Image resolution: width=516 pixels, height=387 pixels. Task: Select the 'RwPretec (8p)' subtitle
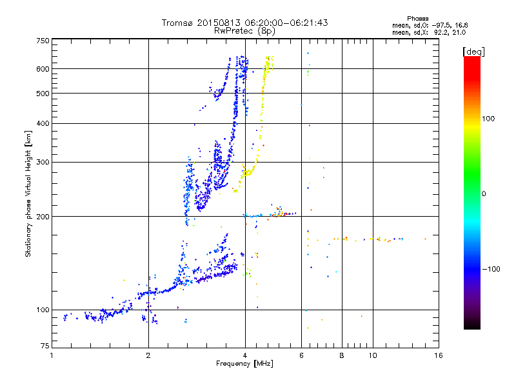244,31
